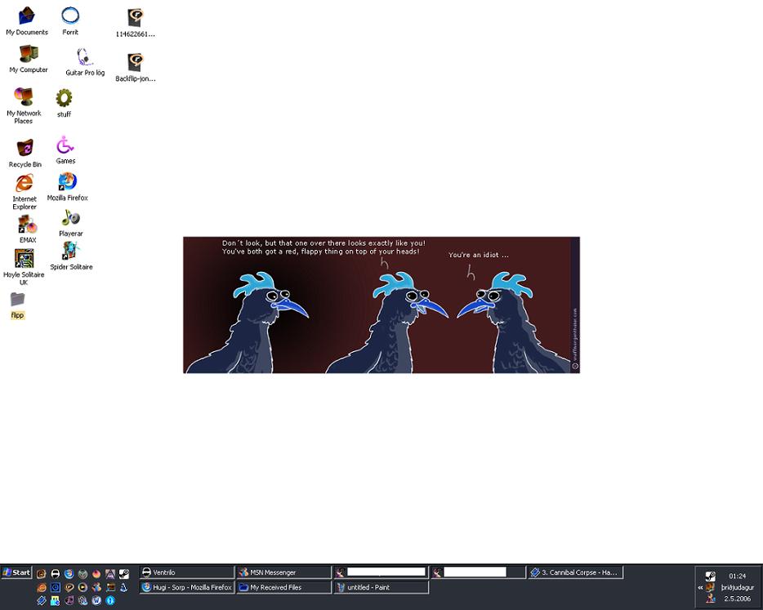Open the Start menu
The image size is (763, 610).
coord(16,572)
